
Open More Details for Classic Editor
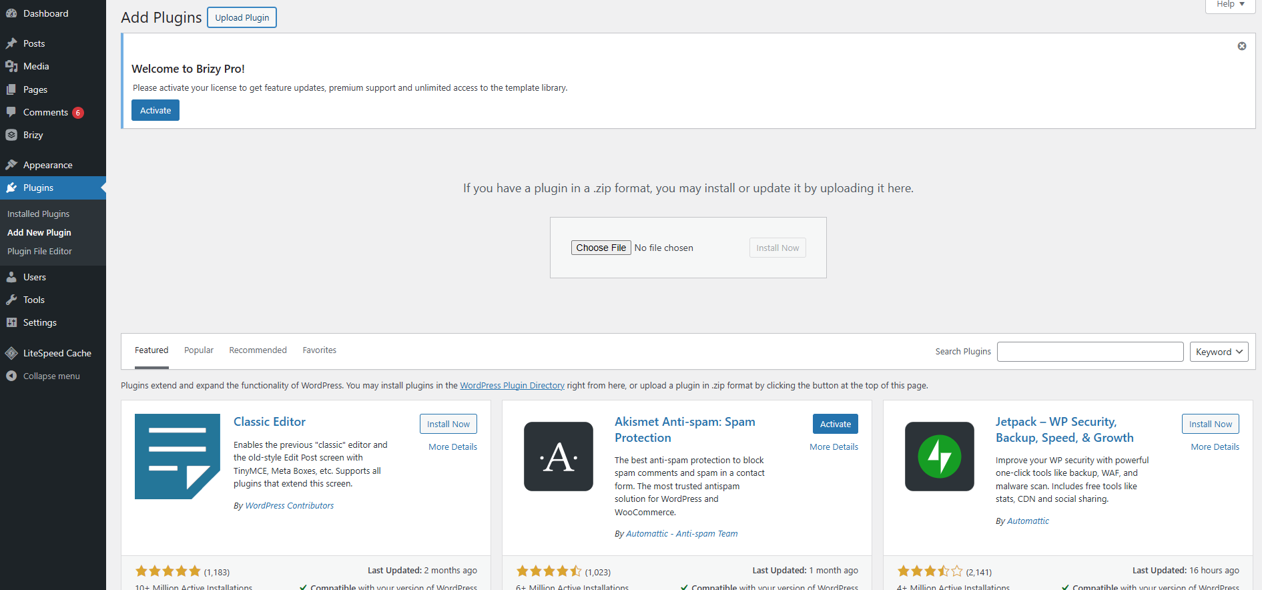pos(453,447)
